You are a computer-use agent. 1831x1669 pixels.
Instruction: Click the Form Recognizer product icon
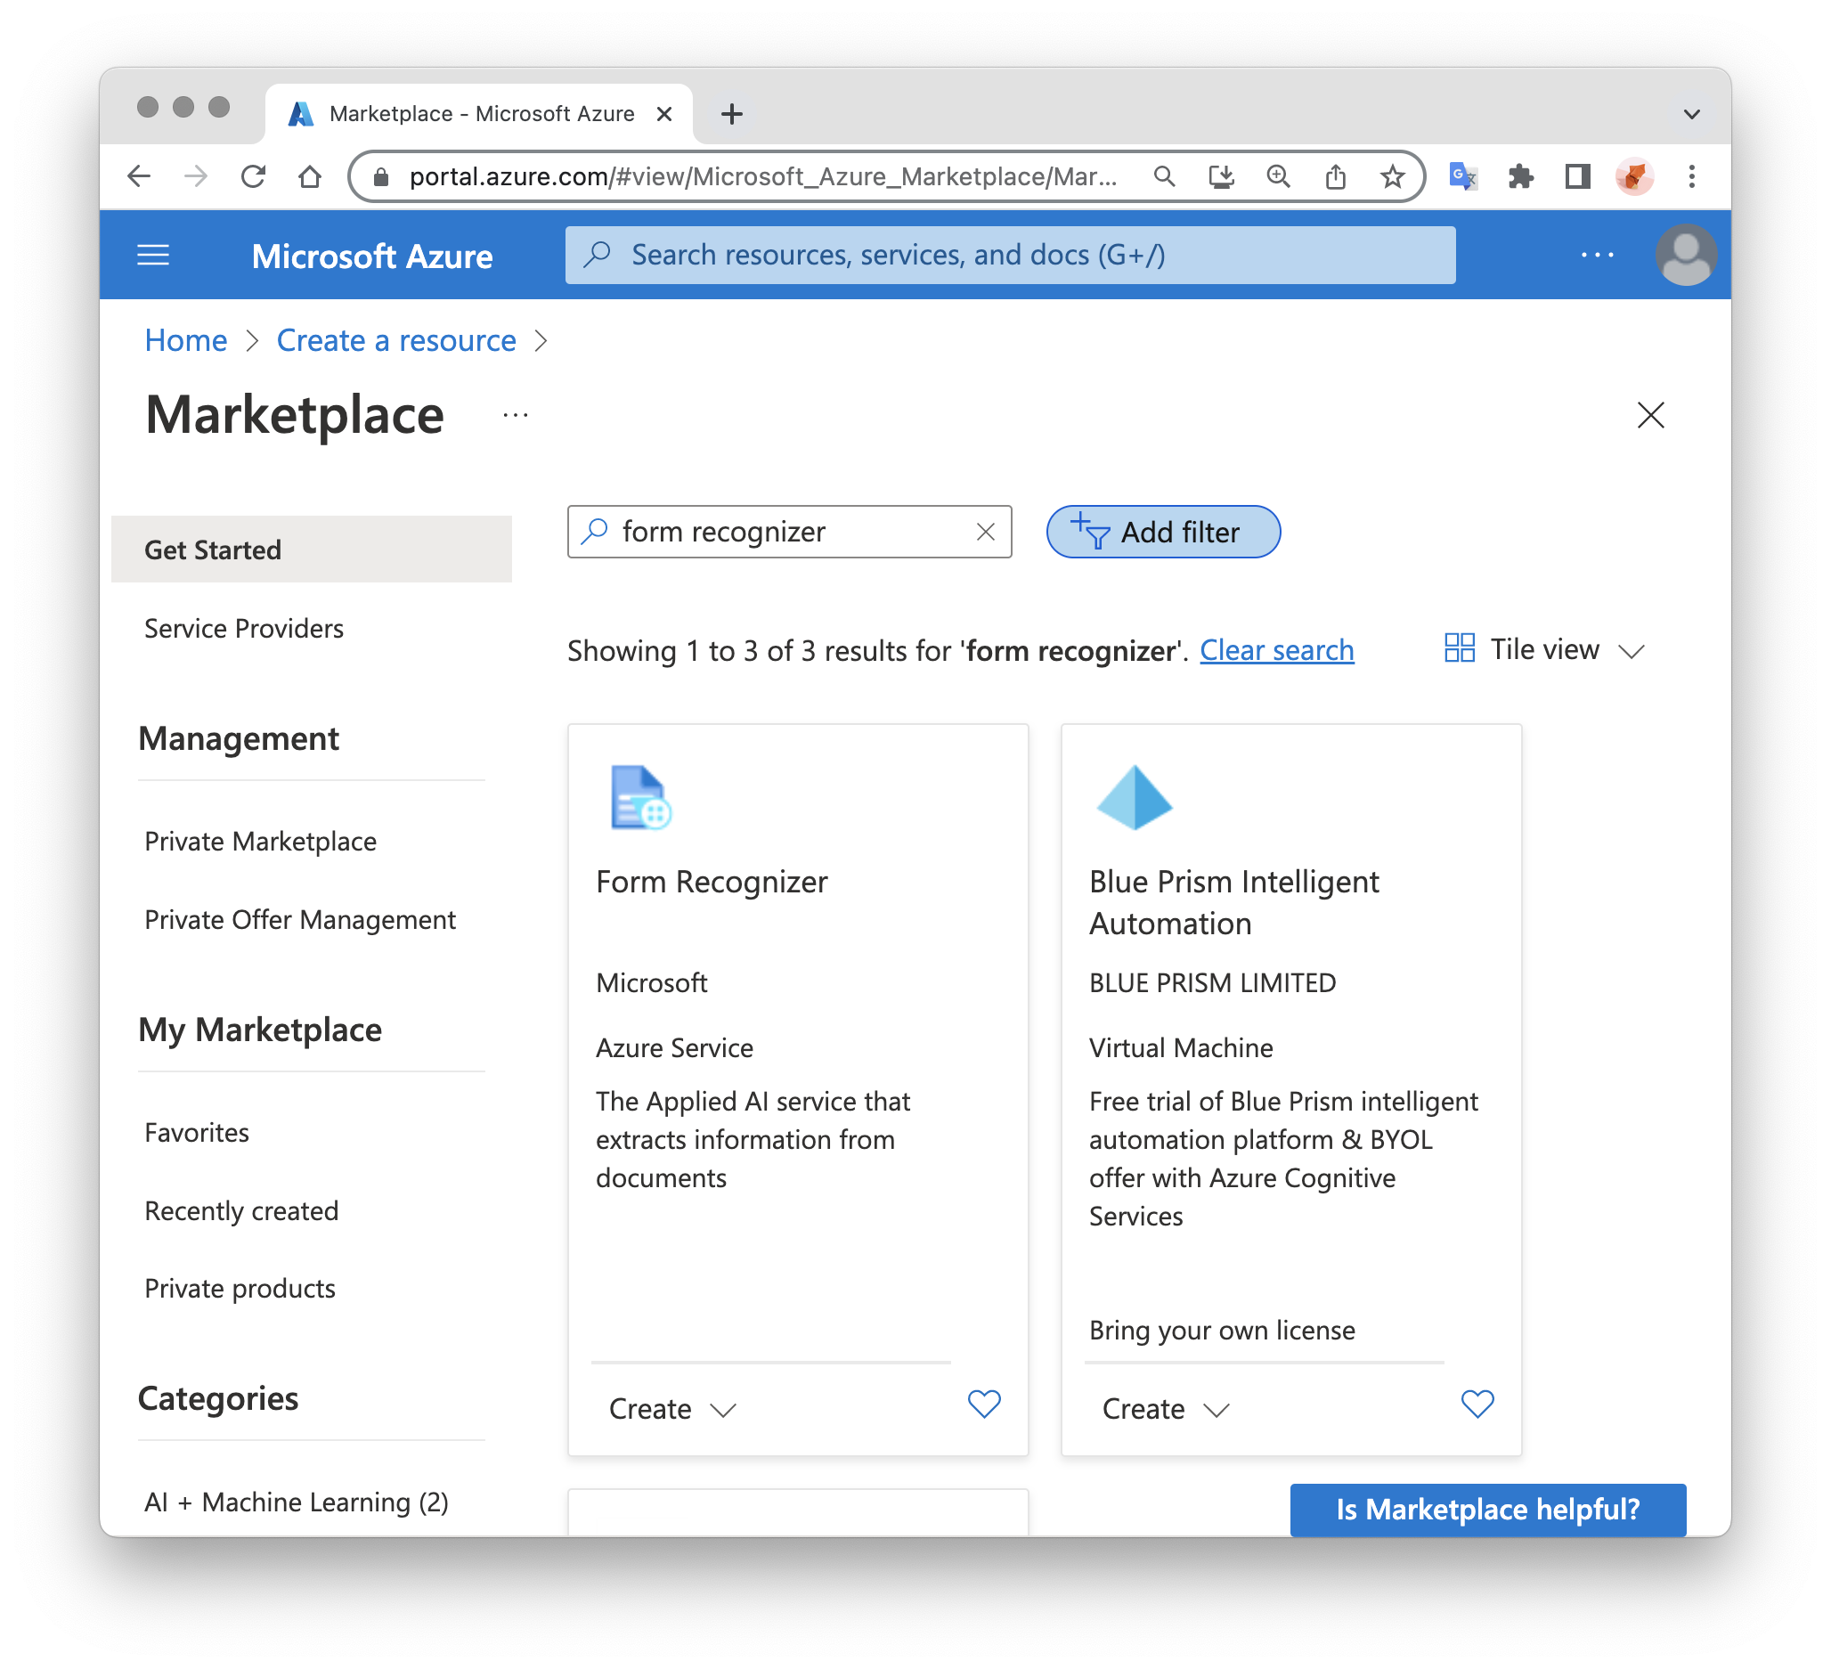[640, 796]
